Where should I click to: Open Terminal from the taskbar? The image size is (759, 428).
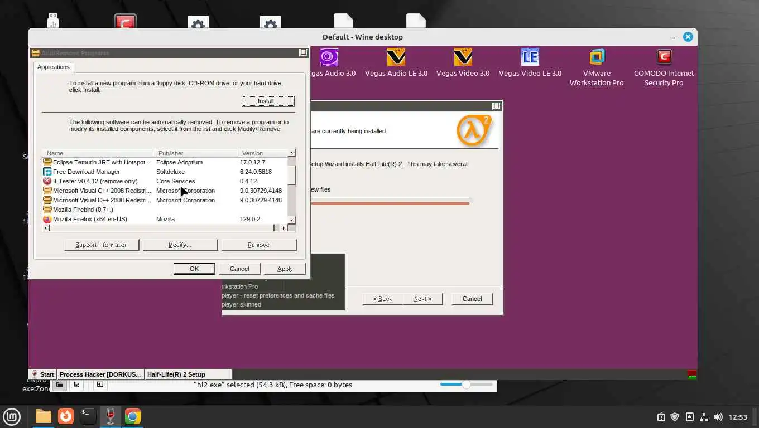pyautogui.click(x=88, y=416)
